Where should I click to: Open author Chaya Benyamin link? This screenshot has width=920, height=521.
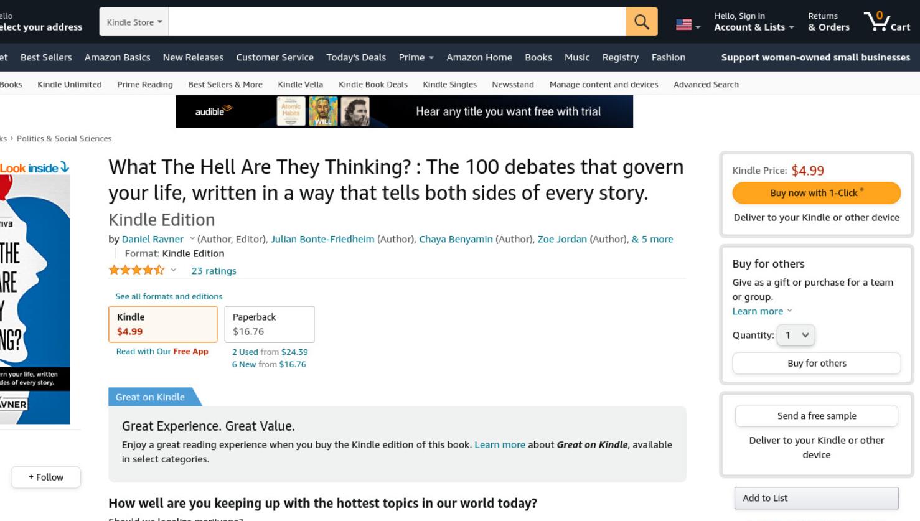tap(456, 239)
